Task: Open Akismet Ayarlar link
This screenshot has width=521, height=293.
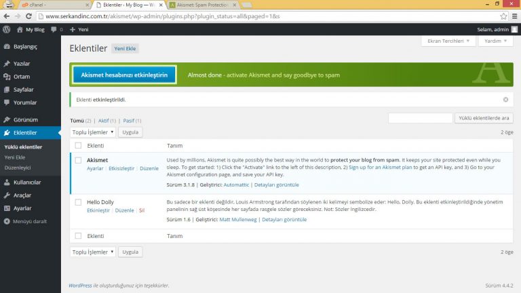Action: pyautogui.click(x=95, y=168)
